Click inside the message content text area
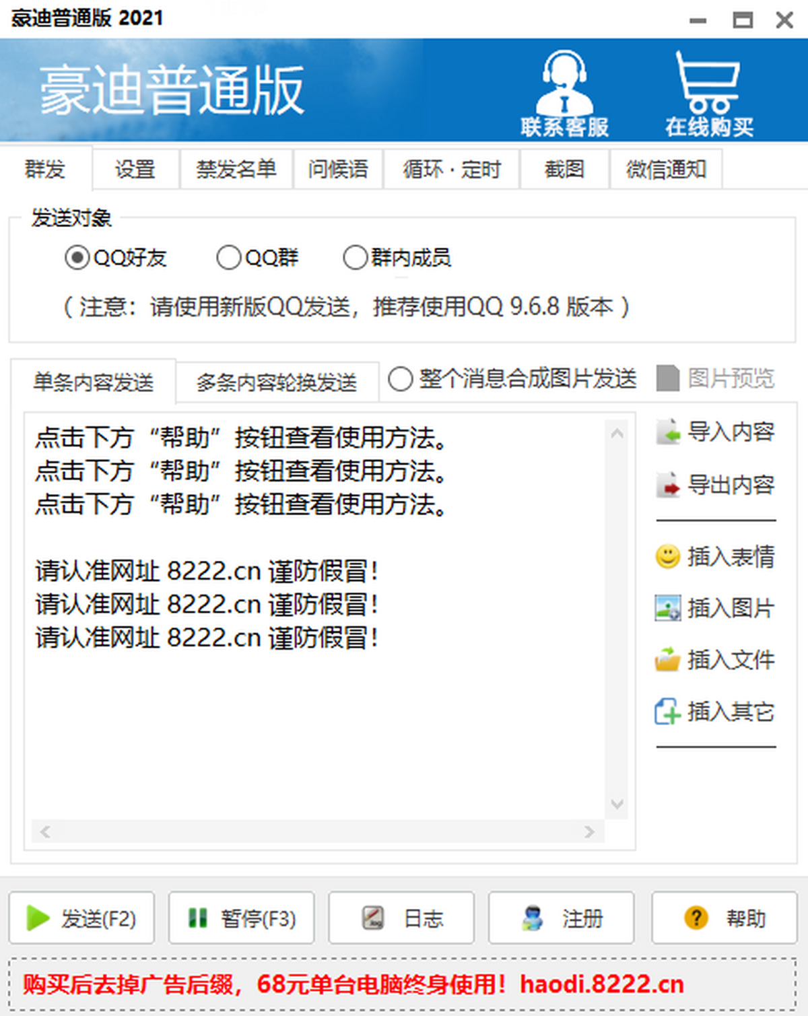 tap(318, 619)
